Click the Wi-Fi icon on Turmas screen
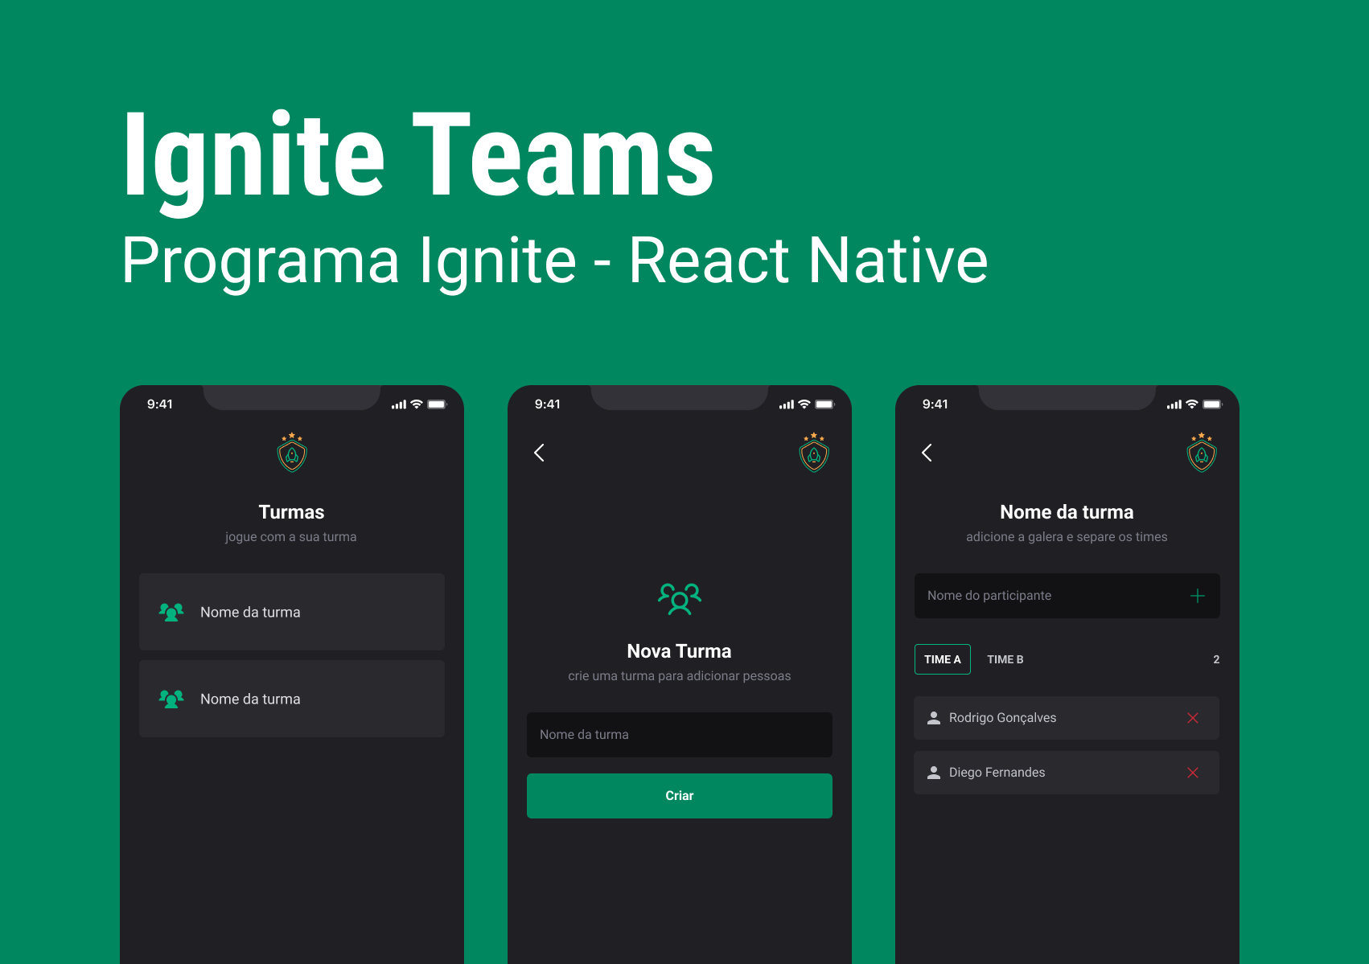The width and height of the screenshot is (1369, 964). pos(417,404)
